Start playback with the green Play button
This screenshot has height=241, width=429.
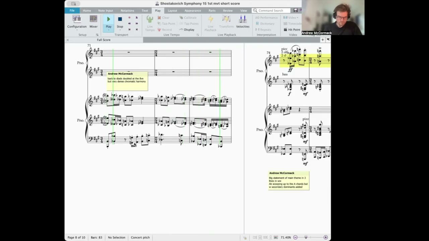(108, 19)
